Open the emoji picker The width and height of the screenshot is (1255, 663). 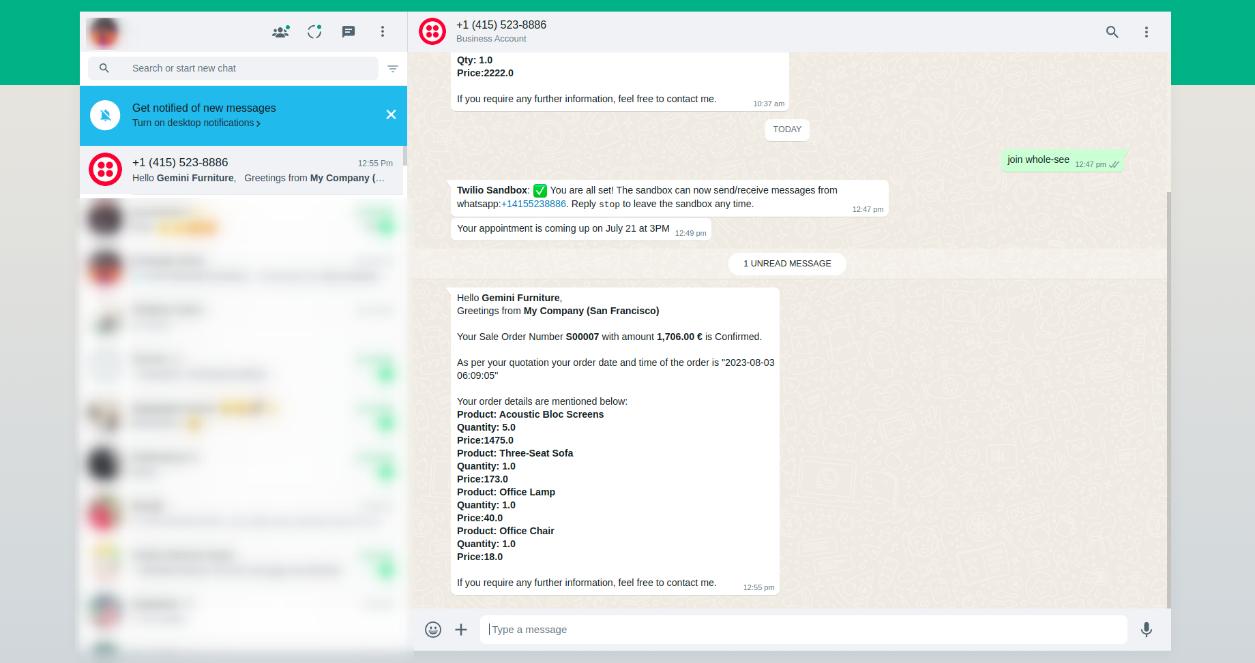[x=433, y=630]
